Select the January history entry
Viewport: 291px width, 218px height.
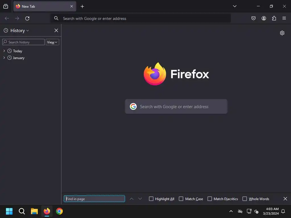(18, 58)
